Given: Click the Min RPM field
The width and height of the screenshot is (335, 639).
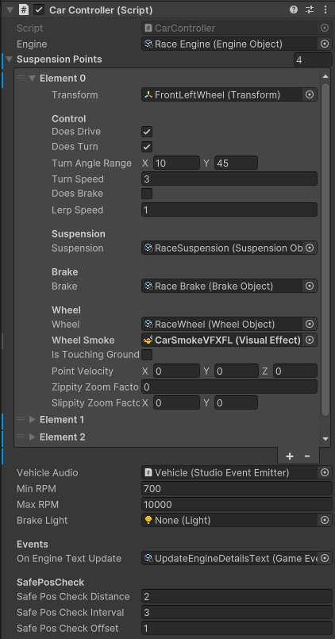Looking at the screenshot, I should [237, 488].
